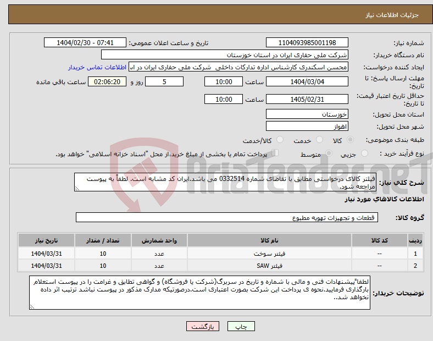Click the response deadline date 1404/03/04
Screen dimensions: 433x341
[x=307, y=82]
